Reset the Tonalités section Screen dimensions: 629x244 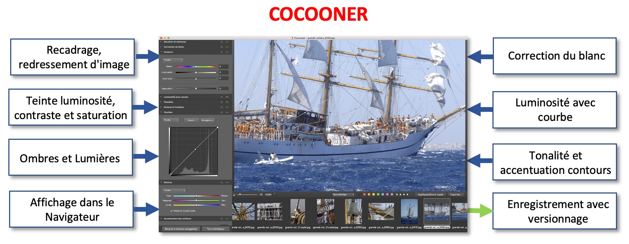[x=222, y=102]
